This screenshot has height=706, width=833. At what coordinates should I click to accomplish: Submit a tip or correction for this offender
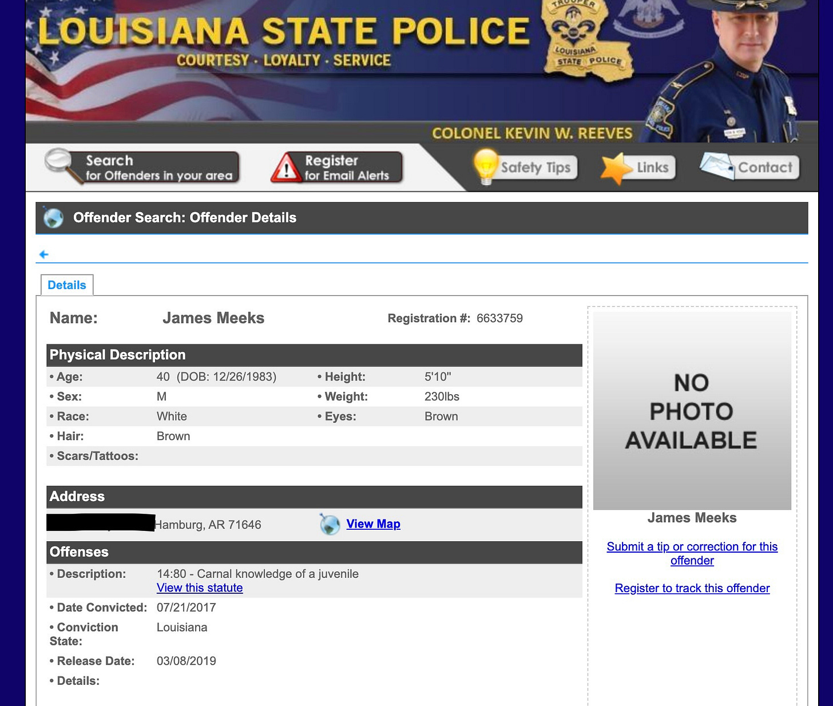click(x=692, y=553)
